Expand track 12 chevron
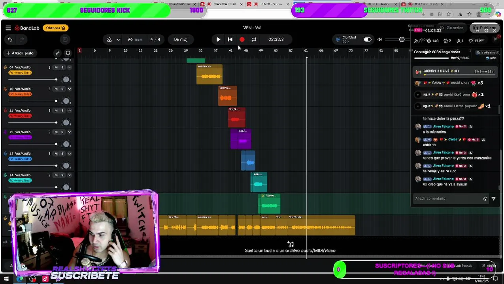 click(x=69, y=132)
